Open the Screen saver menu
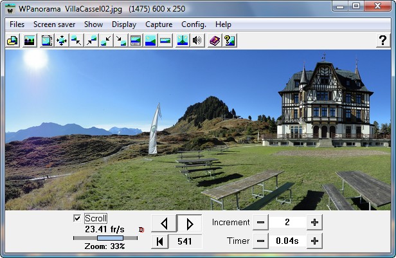The image size is (396, 258). click(55, 24)
